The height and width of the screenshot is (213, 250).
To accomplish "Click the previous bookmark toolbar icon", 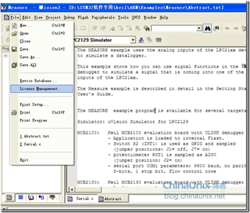I will (129, 28).
